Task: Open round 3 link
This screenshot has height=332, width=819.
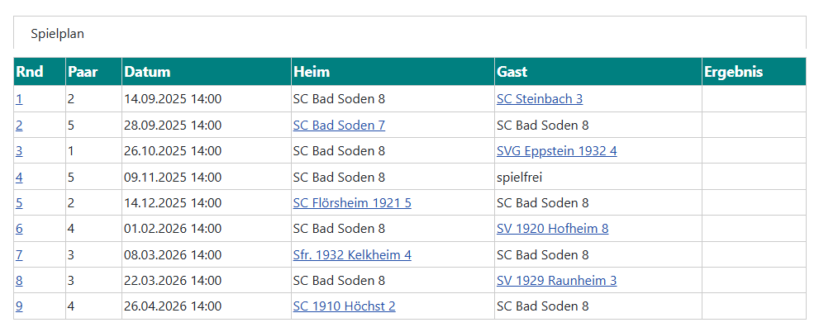Action: [x=19, y=151]
